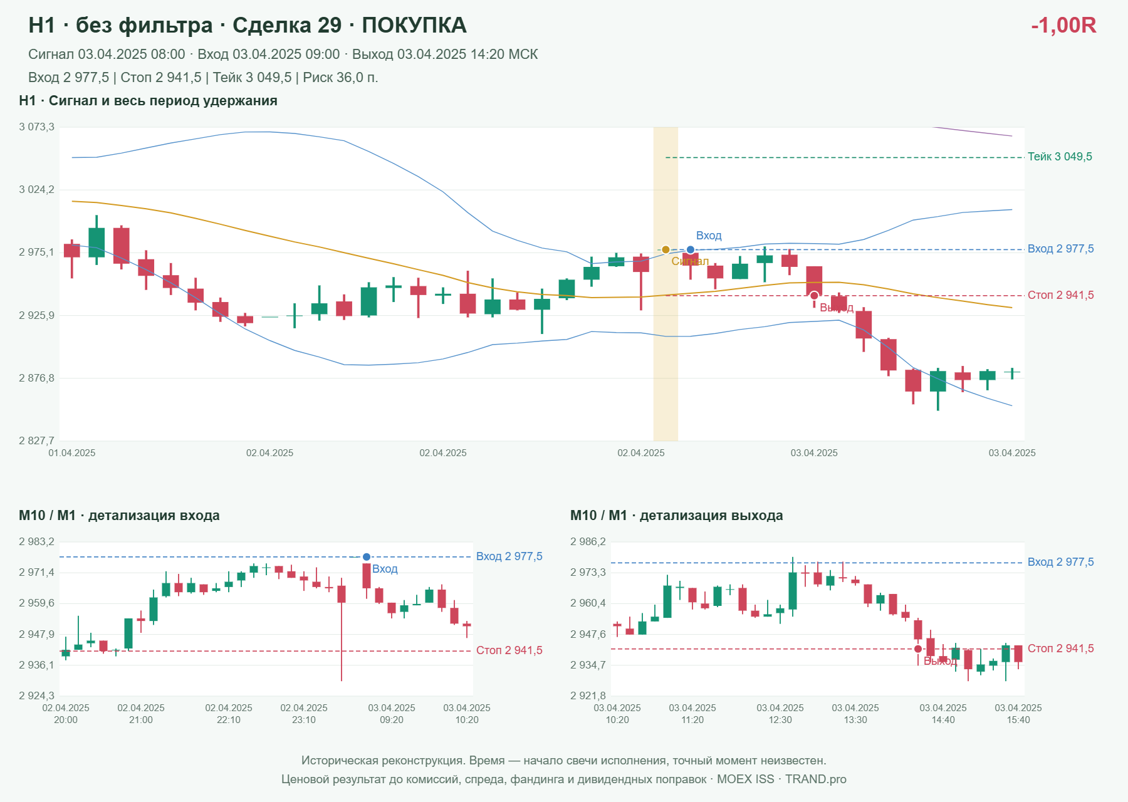
Task: Click heading 'M10 / M1 · детализация выхода'
Action: [677, 516]
